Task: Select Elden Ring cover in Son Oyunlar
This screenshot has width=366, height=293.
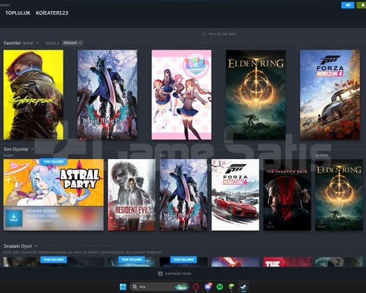Action: coord(339,195)
